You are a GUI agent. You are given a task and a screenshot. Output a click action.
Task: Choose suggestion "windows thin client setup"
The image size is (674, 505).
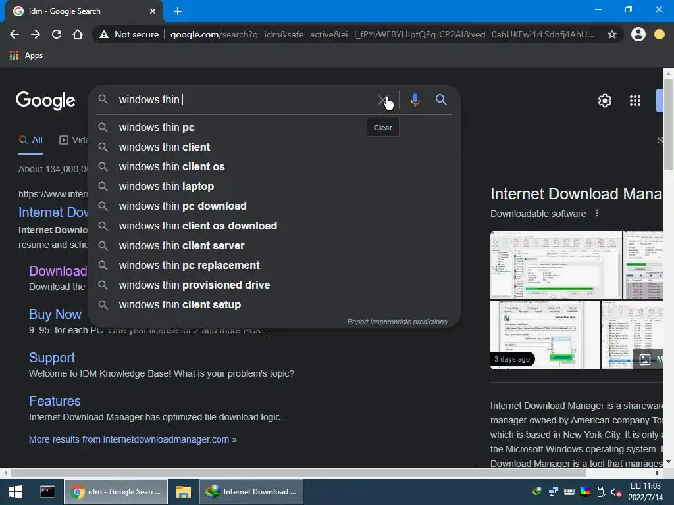(x=274, y=305)
